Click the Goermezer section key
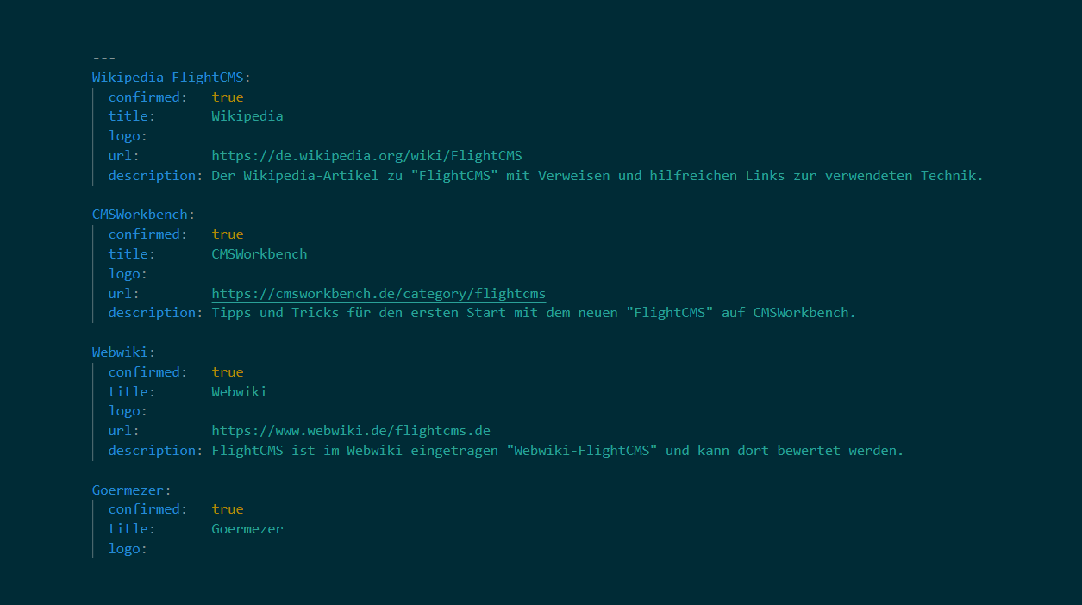The width and height of the screenshot is (1082, 605). click(x=128, y=490)
